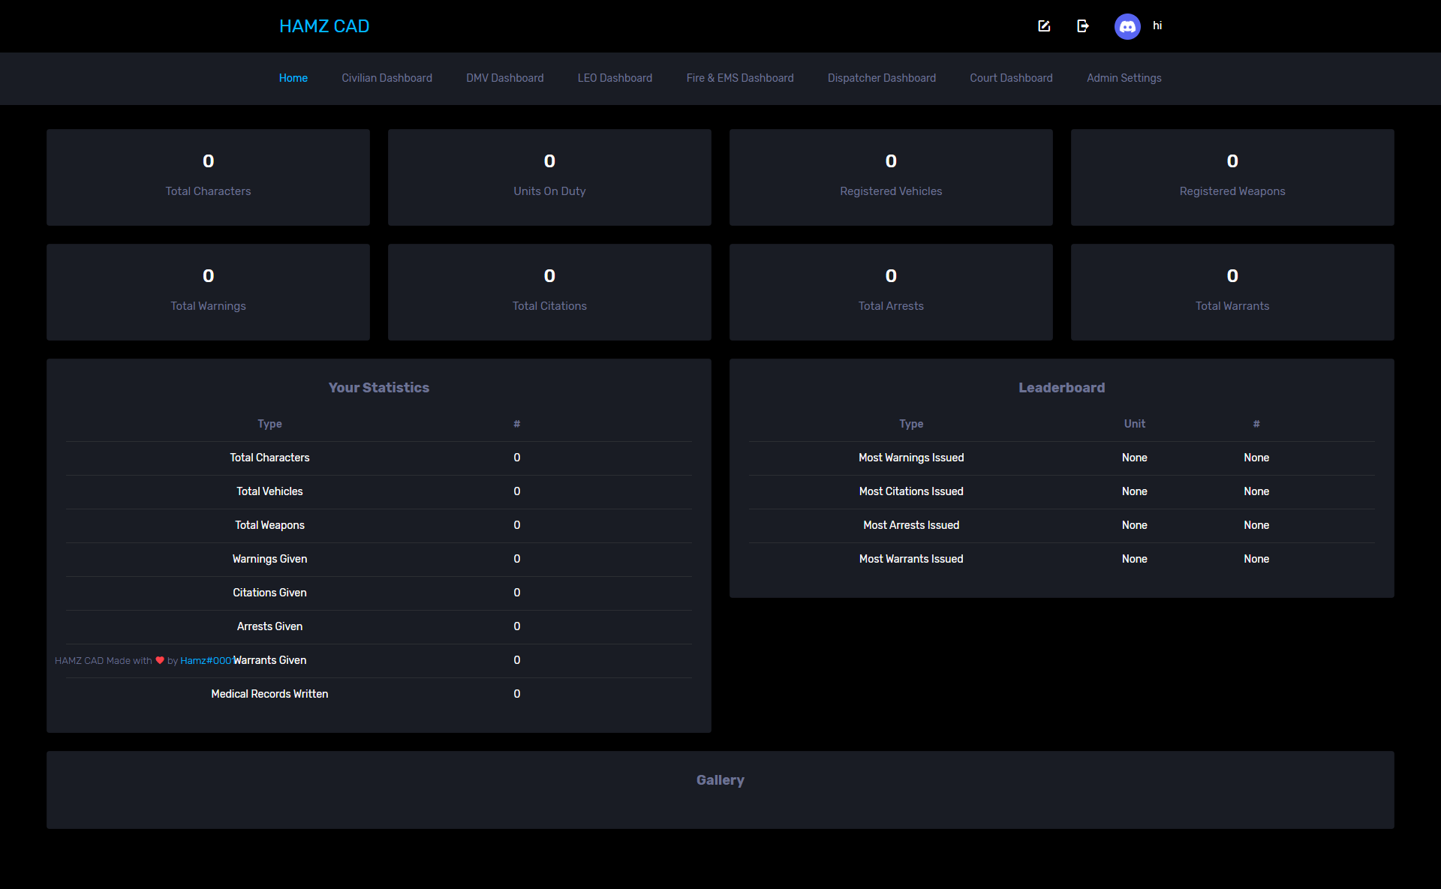The height and width of the screenshot is (889, 1441).
Task: Follow the Hamz#0001 footer link
Action: 207,660
